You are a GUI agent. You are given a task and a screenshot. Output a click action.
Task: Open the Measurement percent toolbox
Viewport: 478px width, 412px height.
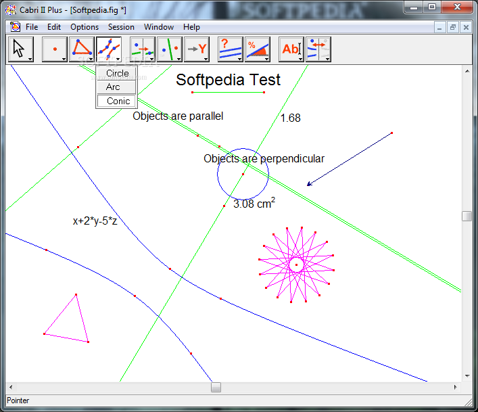258,49
